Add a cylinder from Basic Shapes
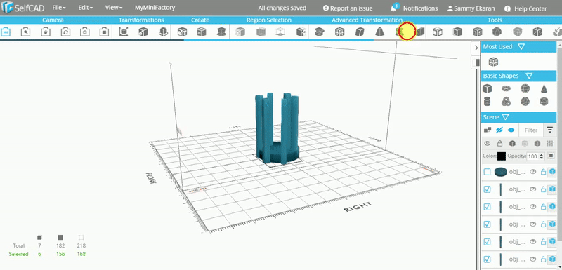 (x=487, y=101)
